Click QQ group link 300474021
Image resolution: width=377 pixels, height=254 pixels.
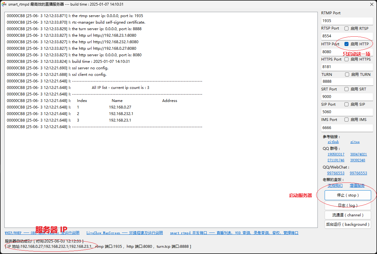358,154
